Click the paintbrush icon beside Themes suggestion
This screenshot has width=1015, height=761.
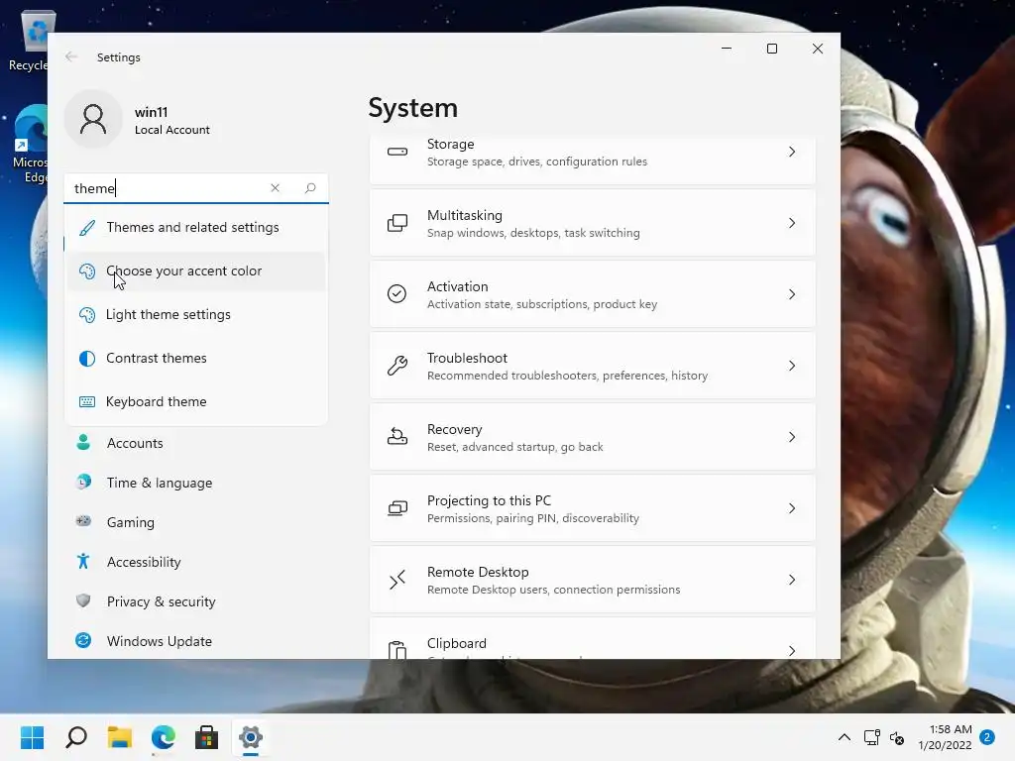(x=87, y=227)
